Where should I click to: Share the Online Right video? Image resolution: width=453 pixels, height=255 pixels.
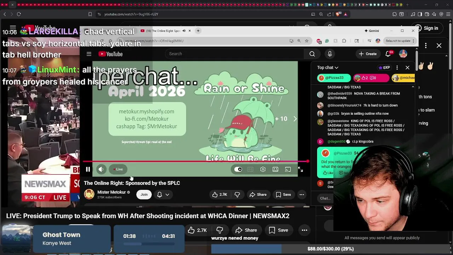[x=258, y=194]
